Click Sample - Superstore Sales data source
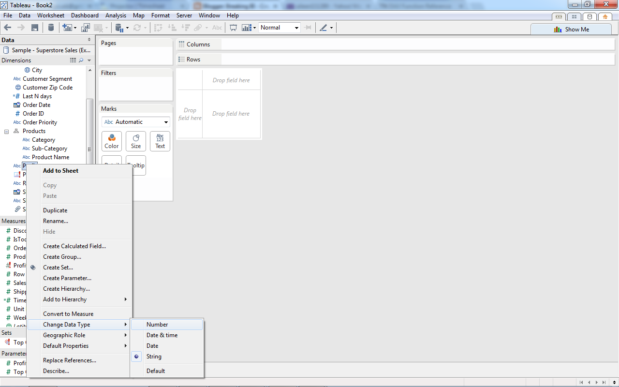Viewport: 619px width, 387px height. pyautogui.click(x=46, y=50)
